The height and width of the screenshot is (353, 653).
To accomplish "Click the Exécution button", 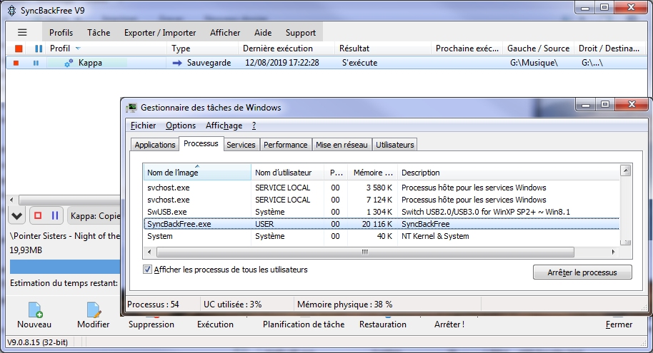I will (215, 324).
